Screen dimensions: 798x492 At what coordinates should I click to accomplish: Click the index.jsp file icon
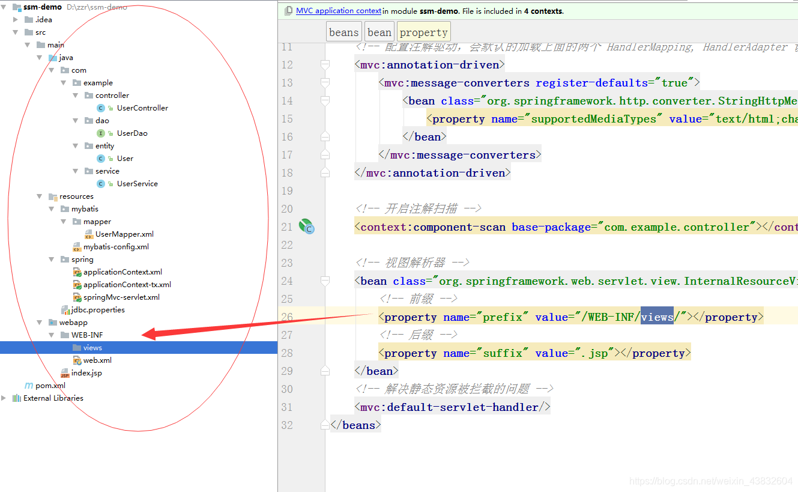65,373
